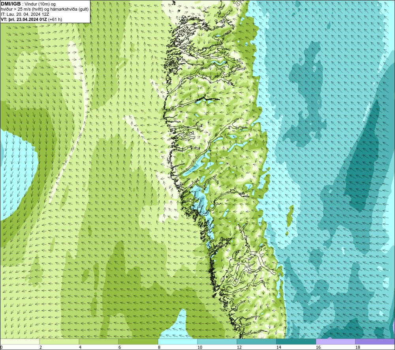This screenshot has height=350, width=395.
Task: Click the 4–6 m/s green swatch
Action: click(x=99, y=342)
